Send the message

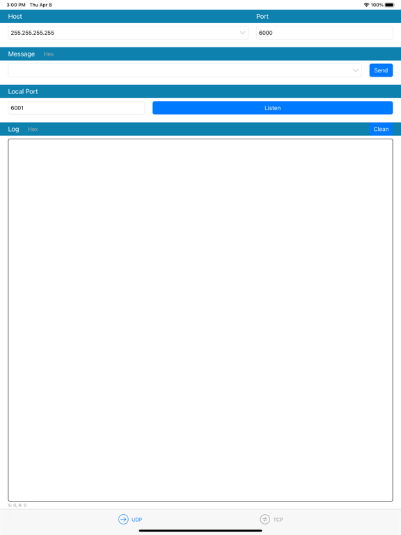coord(381,70)
